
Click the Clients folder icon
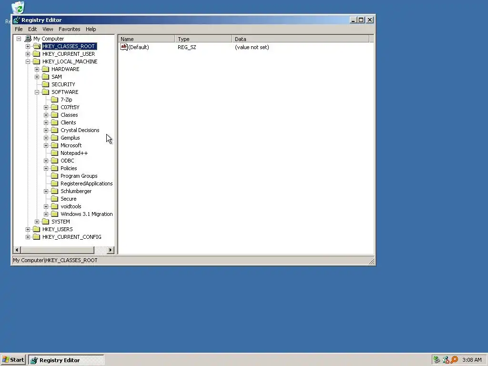[x=55, y=122]
